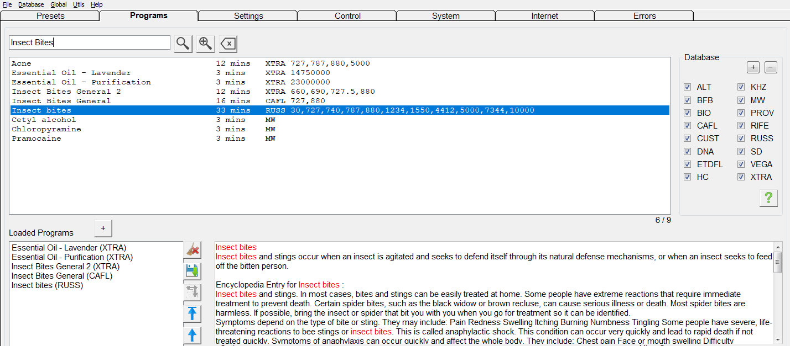Move program to top with barred arrow
The width and height of the screenshot is (790, 346).
click(192, 313)
